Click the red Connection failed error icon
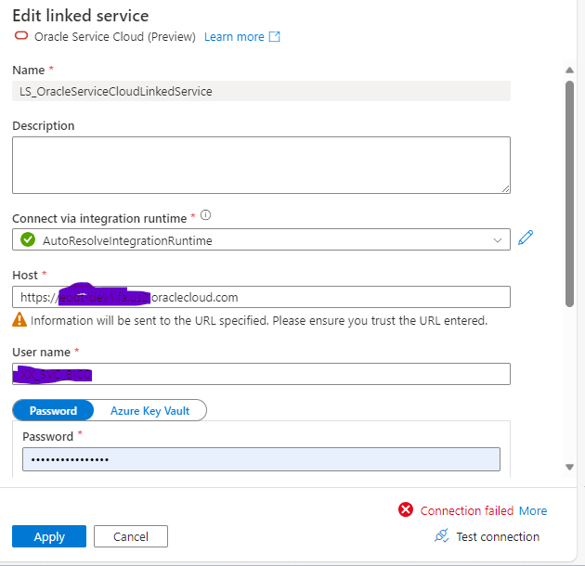Image resolution: width=585 pixels, height=566 pixels. tap(406, 509)
